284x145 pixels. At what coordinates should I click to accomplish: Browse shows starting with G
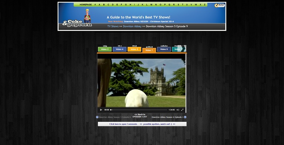pos(126,5)
